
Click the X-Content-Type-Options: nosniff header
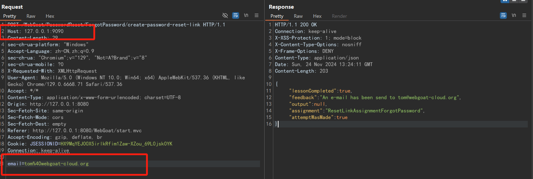[318, 45]
